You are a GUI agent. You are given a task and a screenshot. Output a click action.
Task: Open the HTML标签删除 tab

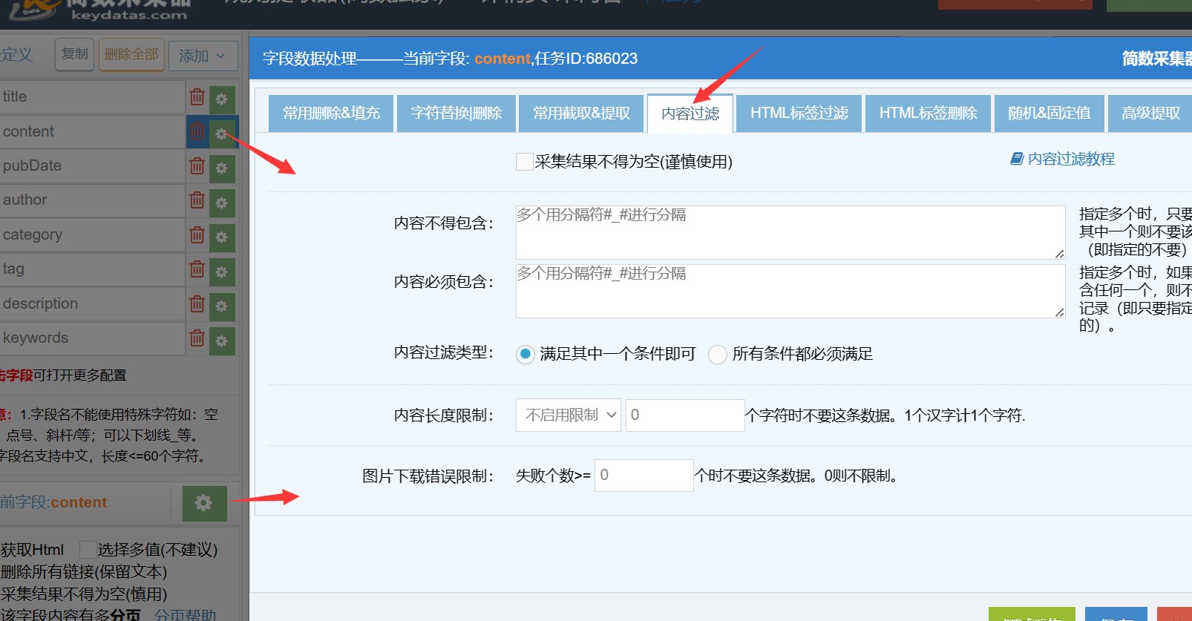929,113
